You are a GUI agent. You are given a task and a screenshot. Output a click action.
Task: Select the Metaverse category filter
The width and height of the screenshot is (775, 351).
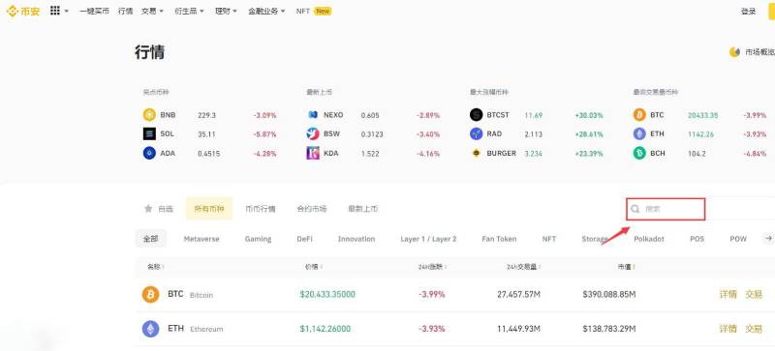201,239
